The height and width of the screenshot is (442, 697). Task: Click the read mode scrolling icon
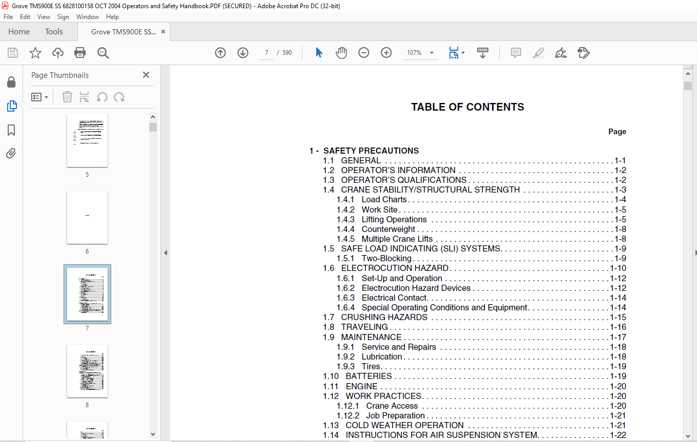(x=482, y=53)
